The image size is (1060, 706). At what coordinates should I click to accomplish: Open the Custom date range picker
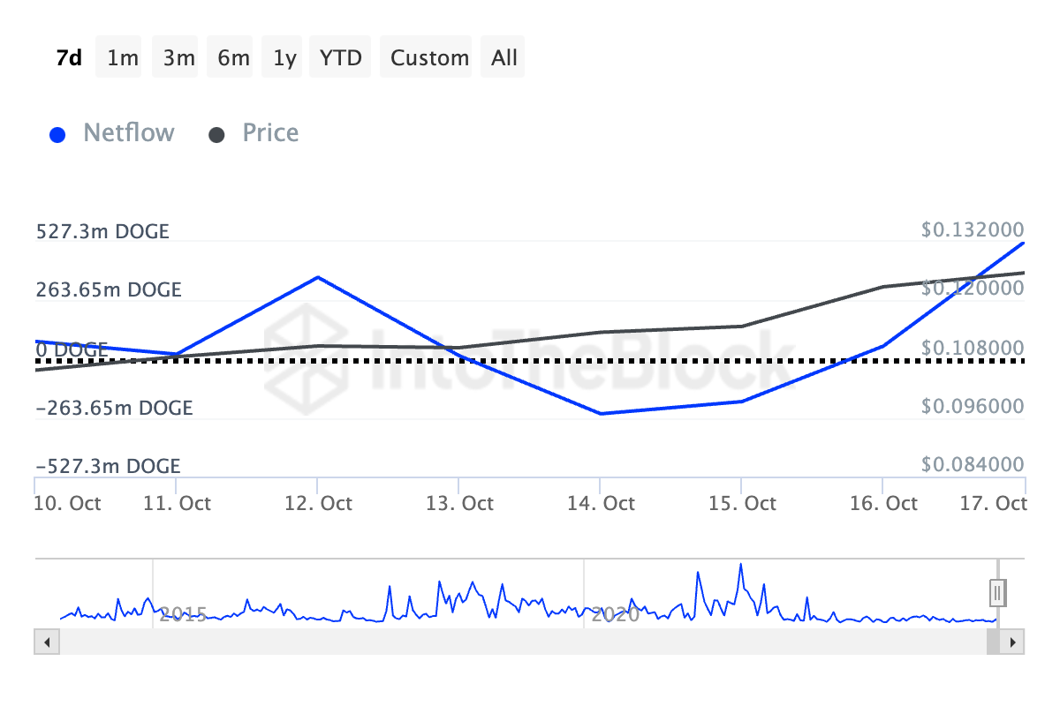tap(429, 58)
